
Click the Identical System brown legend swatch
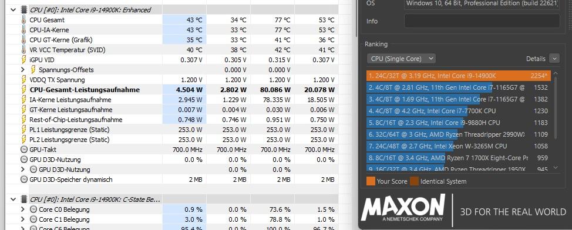pos(414,181)
